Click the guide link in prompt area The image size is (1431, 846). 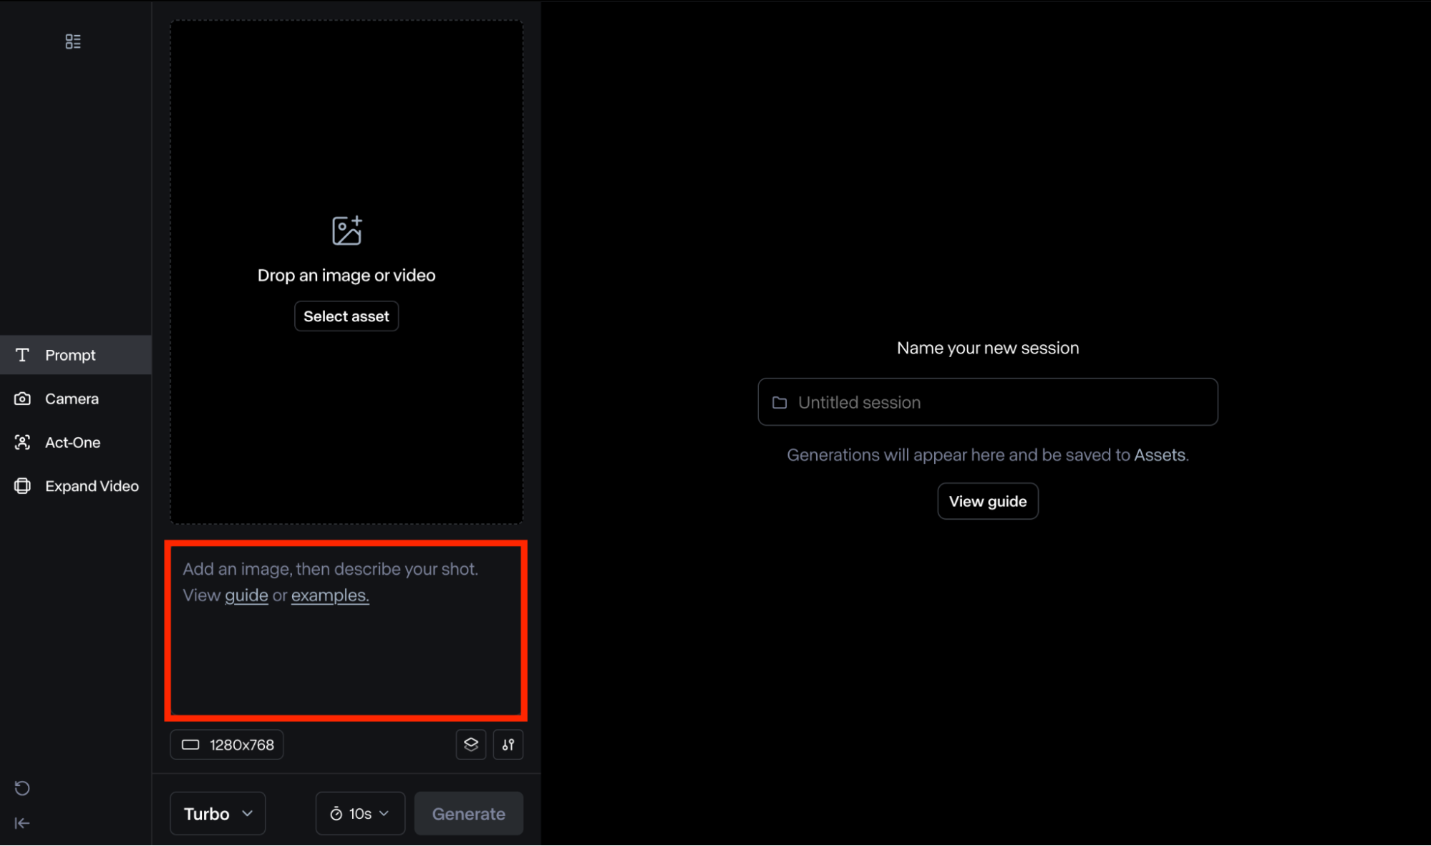247,595
